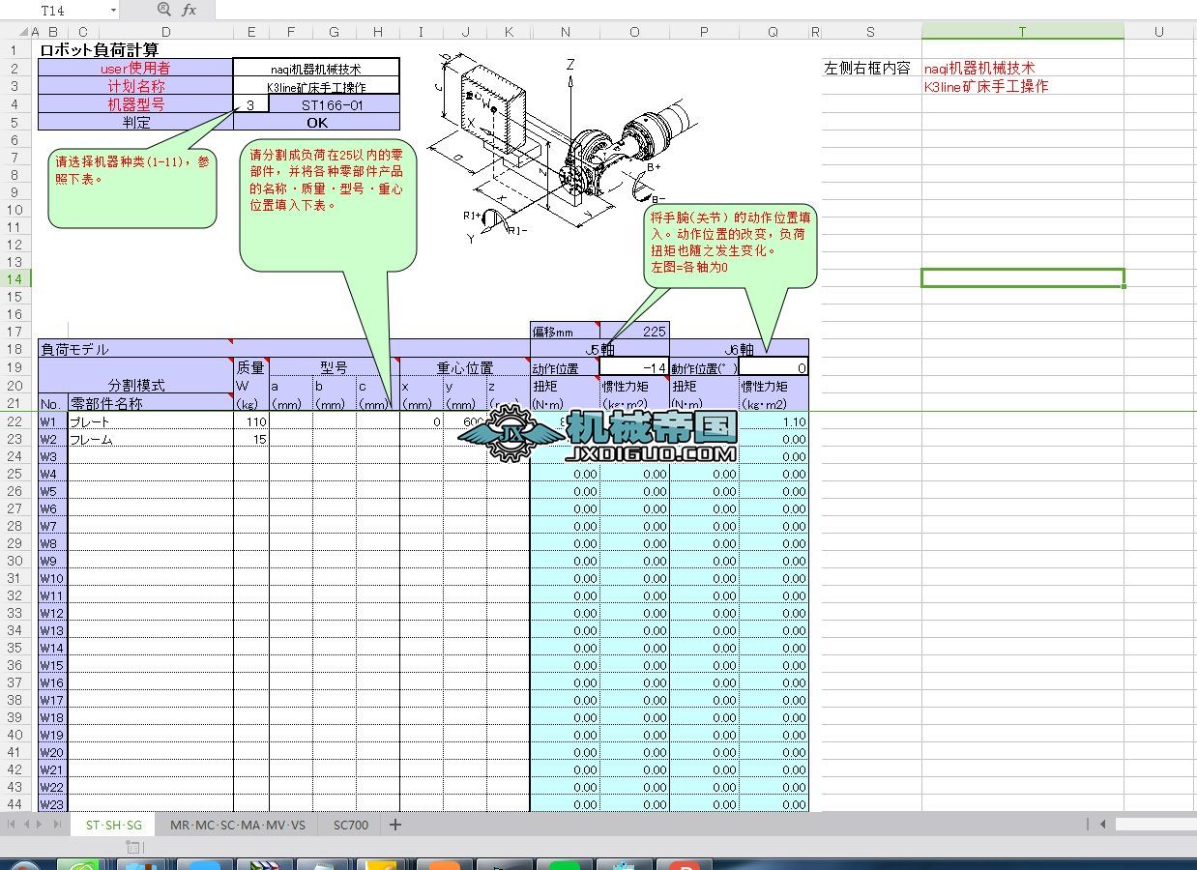Click J6 inertia value 1.10 in W1 row
This screenshot has height=870, width=1197.
click(x=774, y=421)
